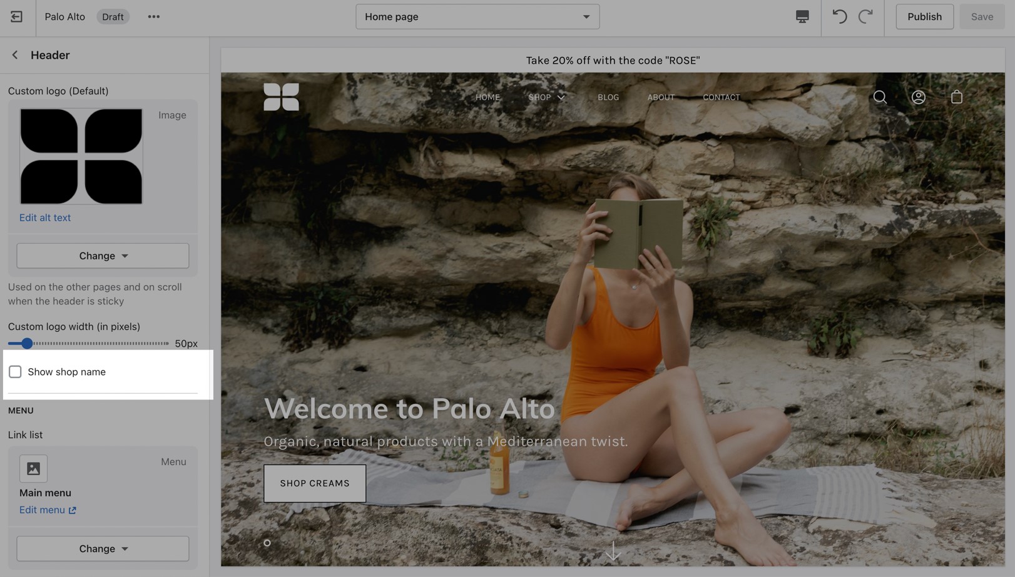Click the undo arrow icon

[x=839, y=17]
